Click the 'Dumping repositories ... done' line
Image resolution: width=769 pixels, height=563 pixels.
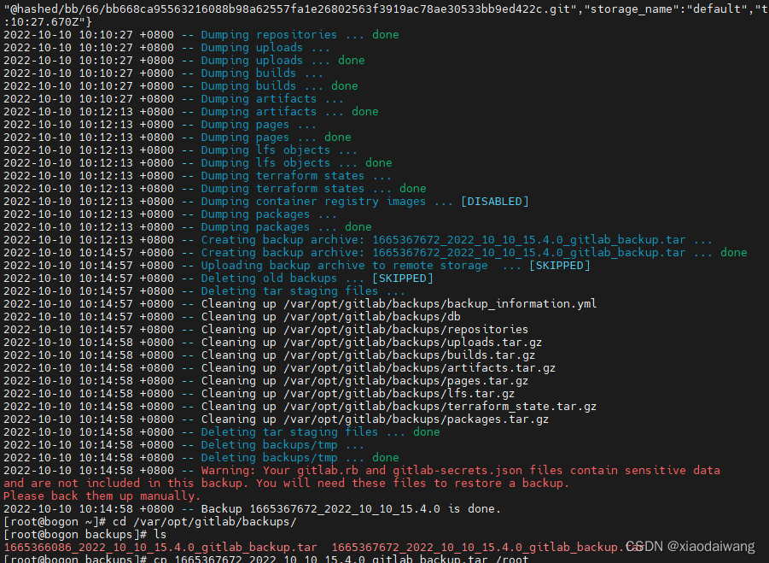click(x=201, y=35)
